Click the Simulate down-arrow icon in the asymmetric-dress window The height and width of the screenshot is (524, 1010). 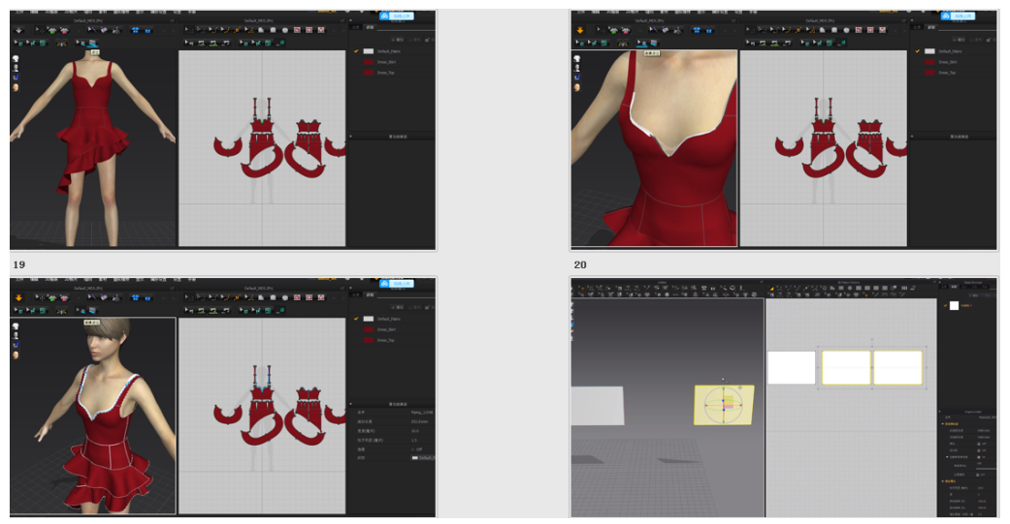click(19, 30)
